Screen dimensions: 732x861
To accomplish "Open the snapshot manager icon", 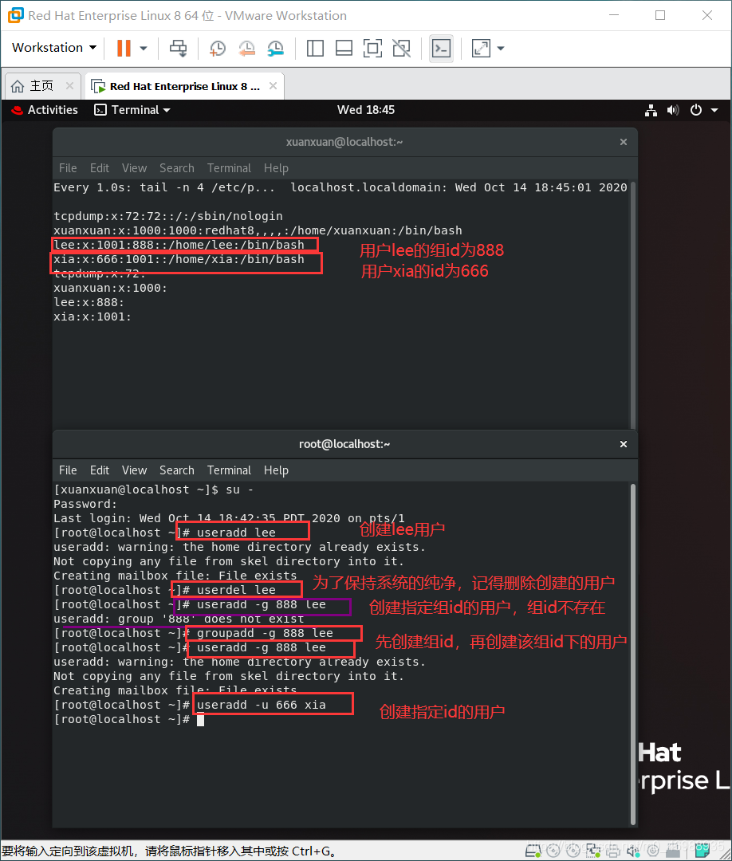I will click(x=276, y=49).
